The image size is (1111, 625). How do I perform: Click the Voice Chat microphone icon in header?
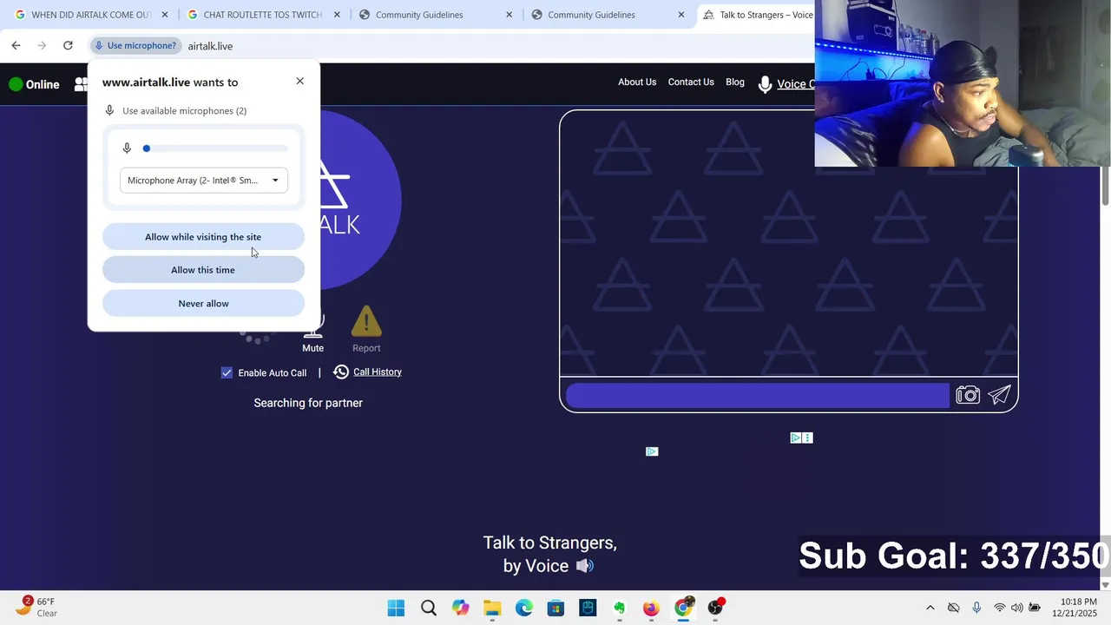click(765, 84)
